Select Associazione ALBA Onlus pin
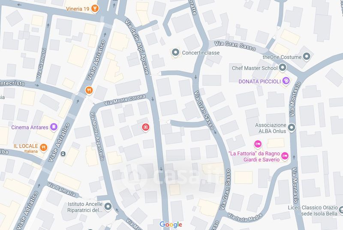343x230 pixels. [292, 127]
